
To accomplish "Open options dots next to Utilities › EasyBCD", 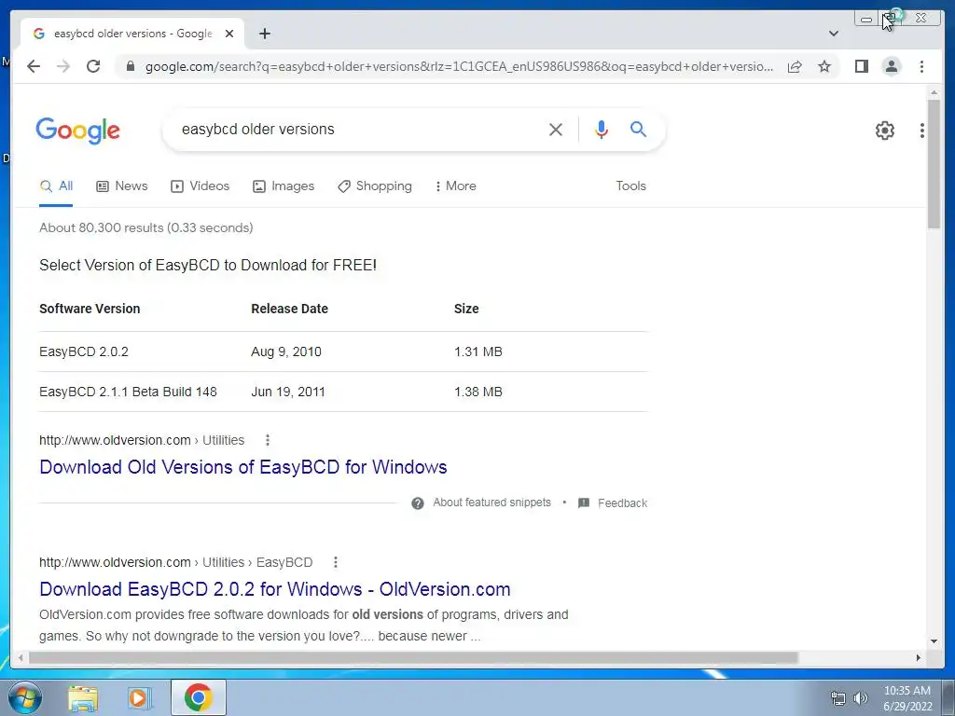I will click(335, 562).
